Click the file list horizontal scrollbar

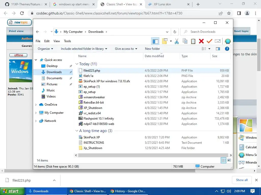153,155
